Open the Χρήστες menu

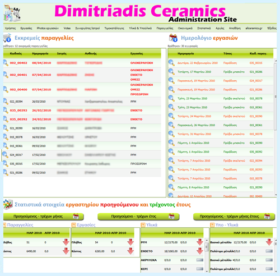(x=10, y=28)
